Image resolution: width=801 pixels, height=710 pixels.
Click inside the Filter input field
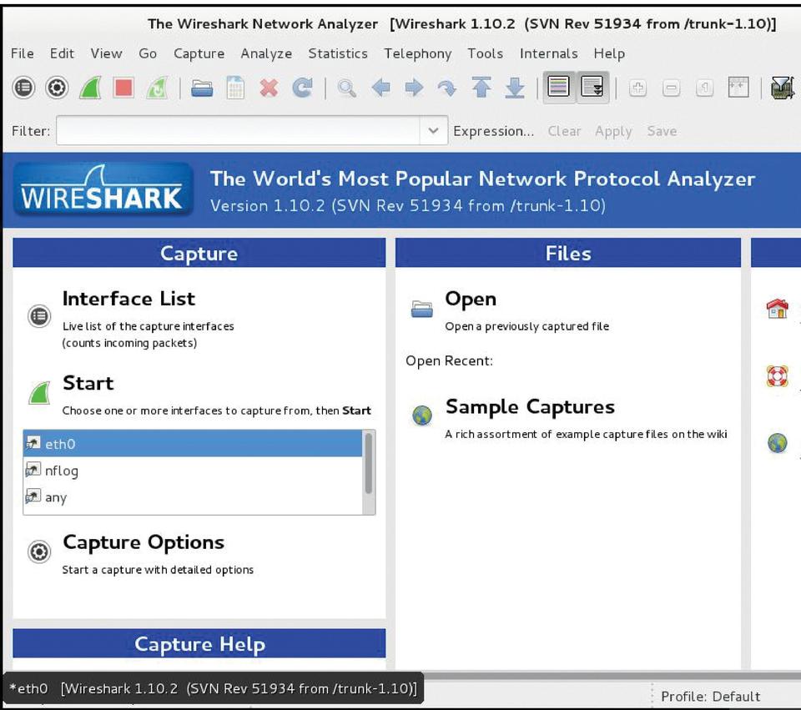pyautogui.click(x=238, y=131)
